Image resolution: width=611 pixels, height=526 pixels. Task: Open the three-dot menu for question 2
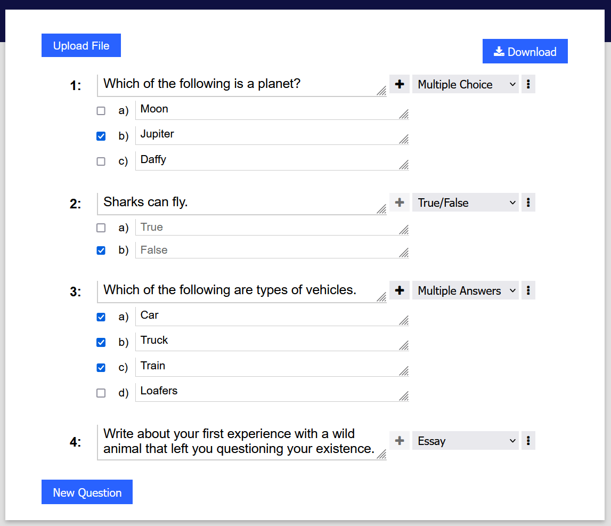tap(528, 203)
